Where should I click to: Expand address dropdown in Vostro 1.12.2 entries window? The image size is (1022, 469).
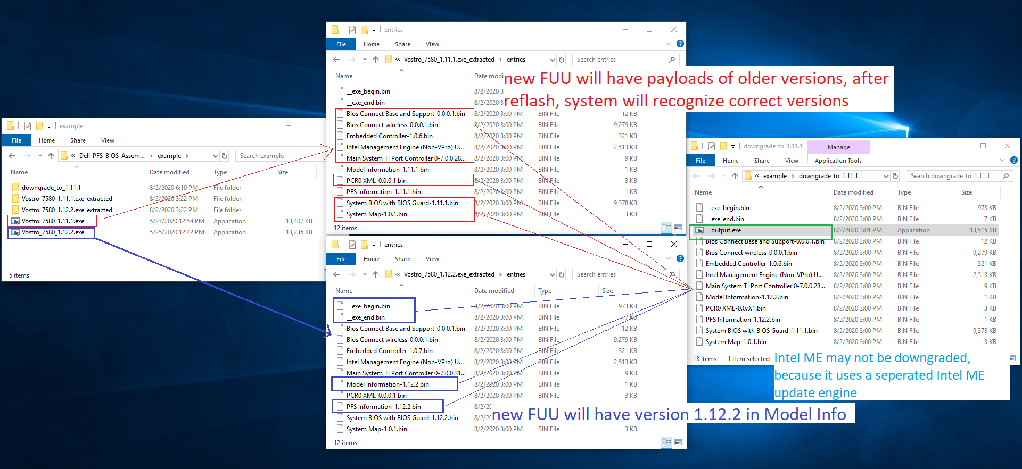coord(552,274)
